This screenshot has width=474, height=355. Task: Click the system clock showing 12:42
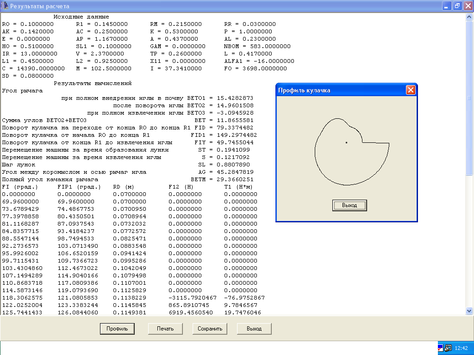(x=461, y=348)
